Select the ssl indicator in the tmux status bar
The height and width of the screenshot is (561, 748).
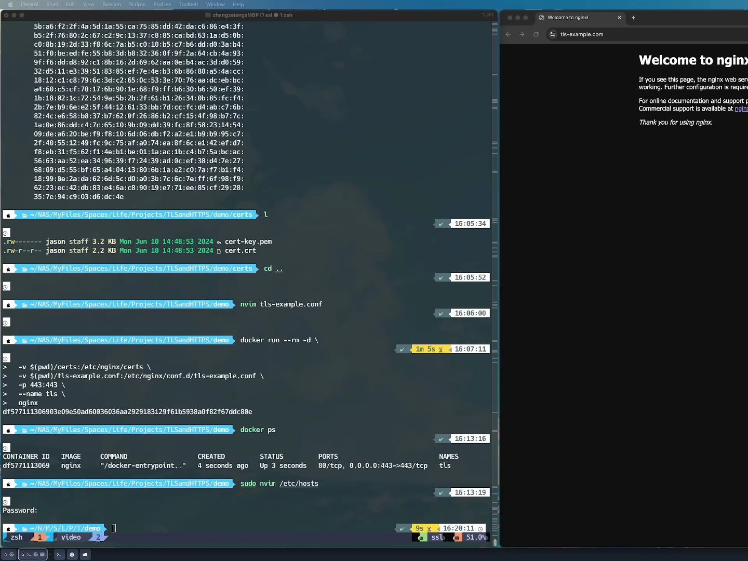[438, 537]
